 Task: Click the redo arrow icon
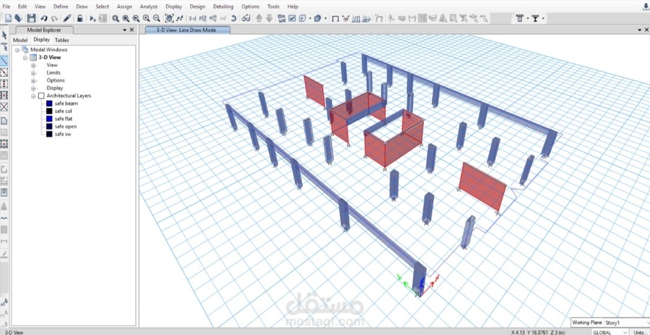(54, 18)
